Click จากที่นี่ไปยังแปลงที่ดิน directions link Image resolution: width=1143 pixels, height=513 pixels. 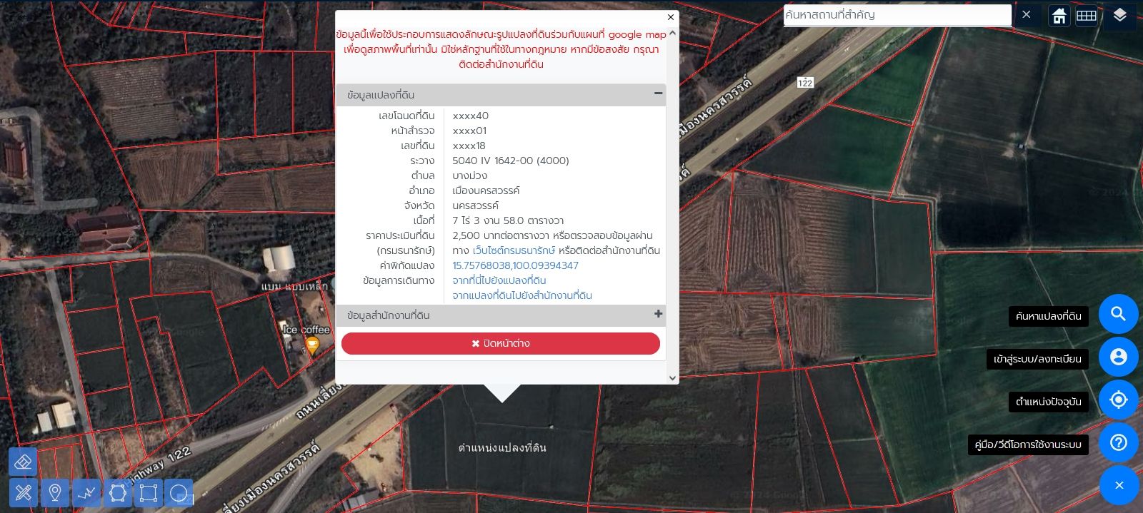coord(499,280)
